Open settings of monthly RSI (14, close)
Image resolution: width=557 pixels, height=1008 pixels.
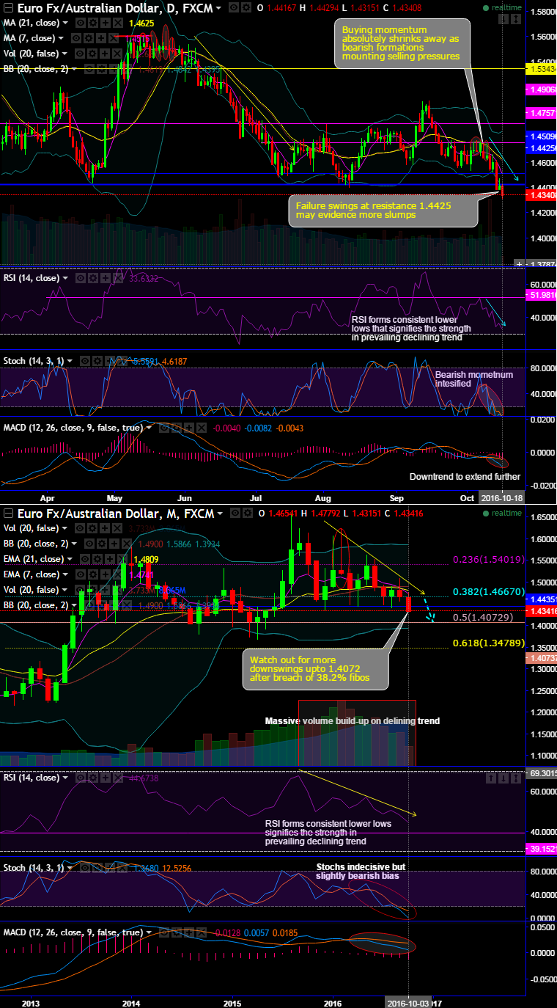click(x=93, y=778)
